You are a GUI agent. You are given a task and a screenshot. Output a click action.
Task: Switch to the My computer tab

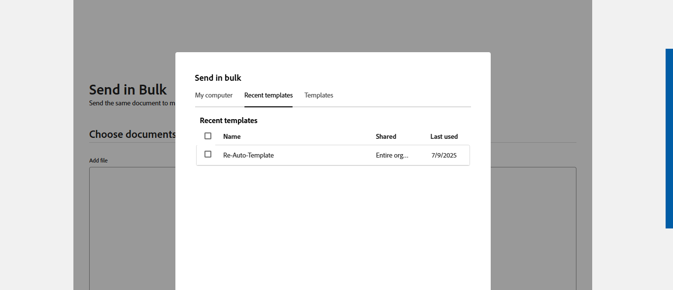click(213, 96)
